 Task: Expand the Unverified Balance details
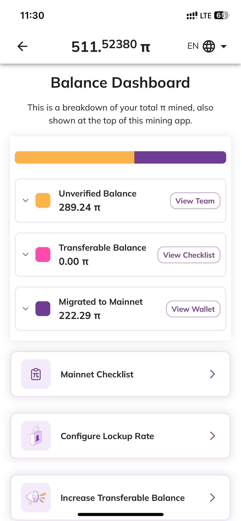coord(25,200)
